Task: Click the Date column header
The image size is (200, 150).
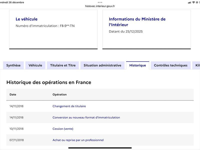Action: click(13, 94)
